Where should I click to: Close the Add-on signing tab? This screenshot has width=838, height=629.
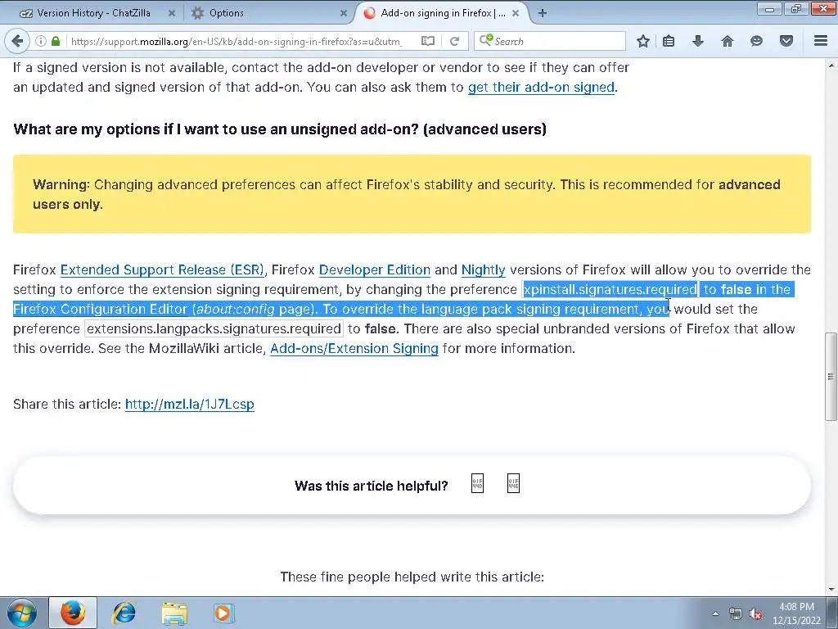516,13
